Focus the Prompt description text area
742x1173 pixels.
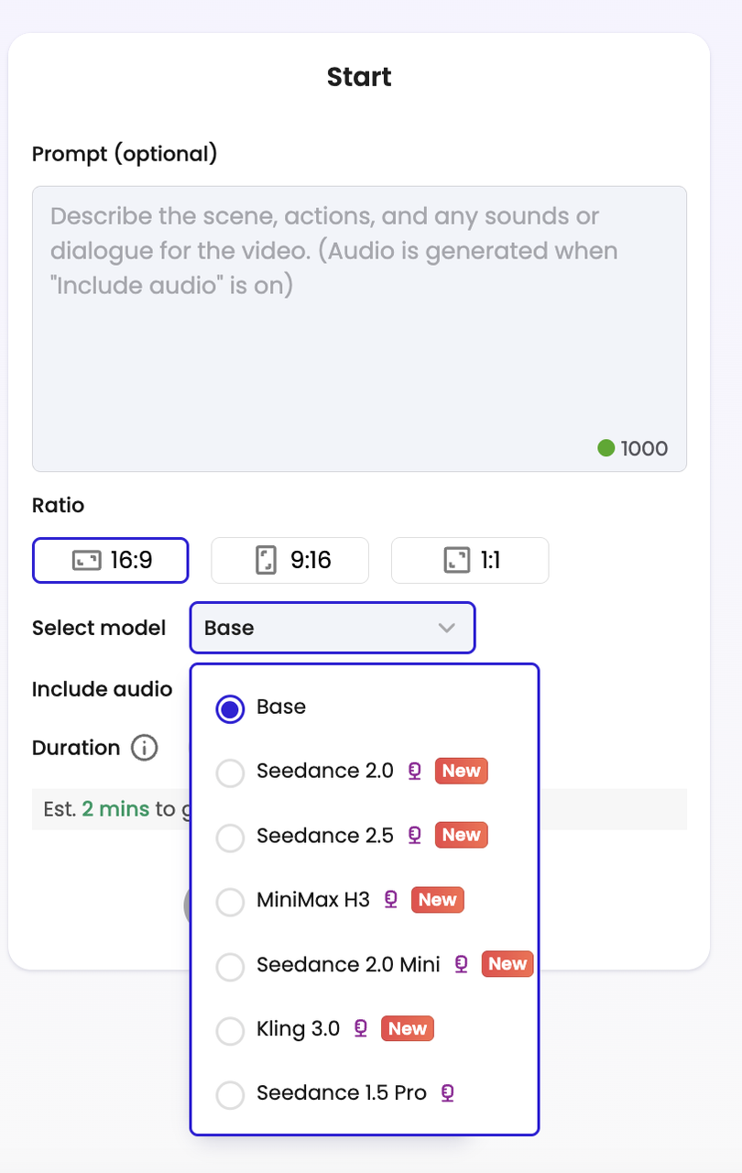tap(359, 329)
